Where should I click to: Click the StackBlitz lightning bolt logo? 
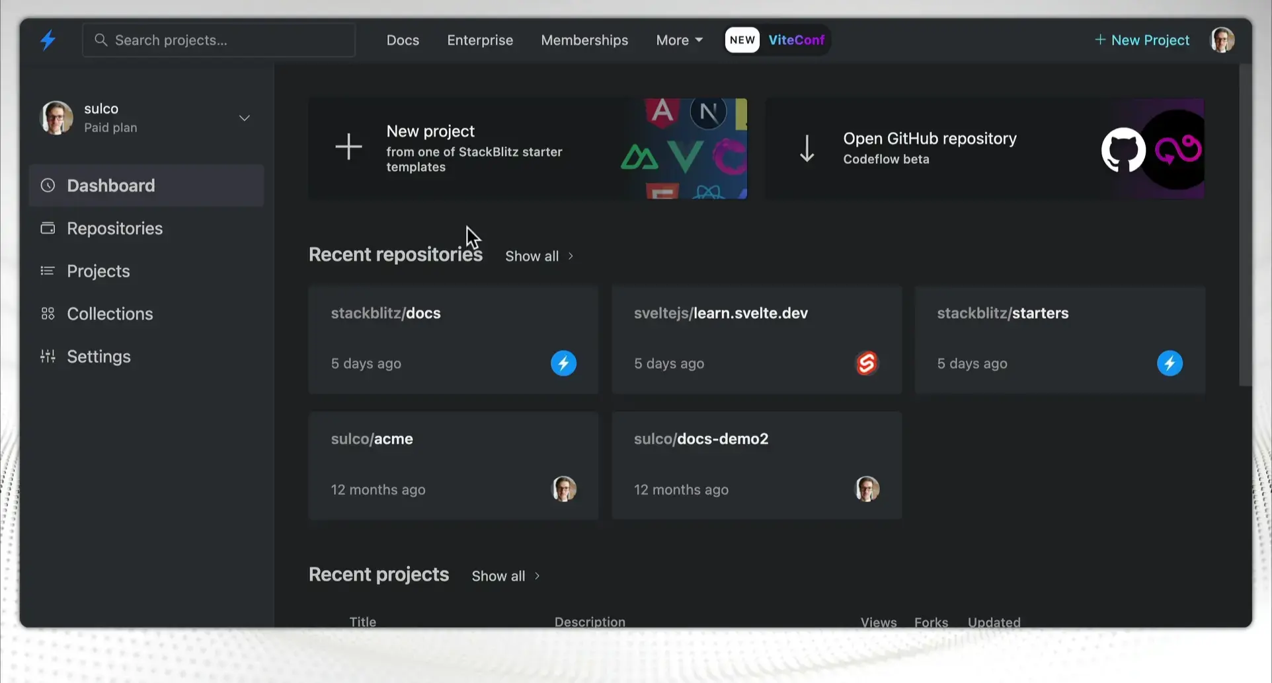point(48,40)
